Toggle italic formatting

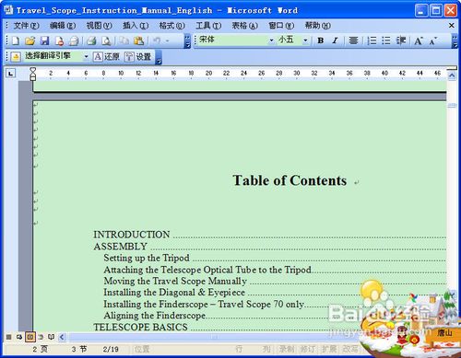point(335,40)
